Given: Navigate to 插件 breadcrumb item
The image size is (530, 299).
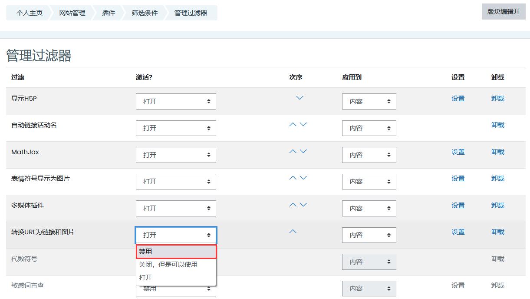Looking at the screenshot, I should click(109, 13).
